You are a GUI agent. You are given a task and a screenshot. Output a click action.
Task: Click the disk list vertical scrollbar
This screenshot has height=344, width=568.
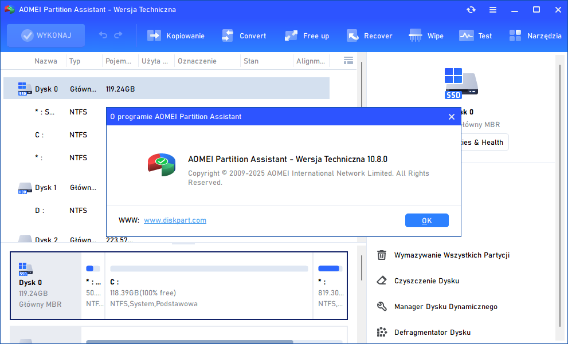coord(361,85)
